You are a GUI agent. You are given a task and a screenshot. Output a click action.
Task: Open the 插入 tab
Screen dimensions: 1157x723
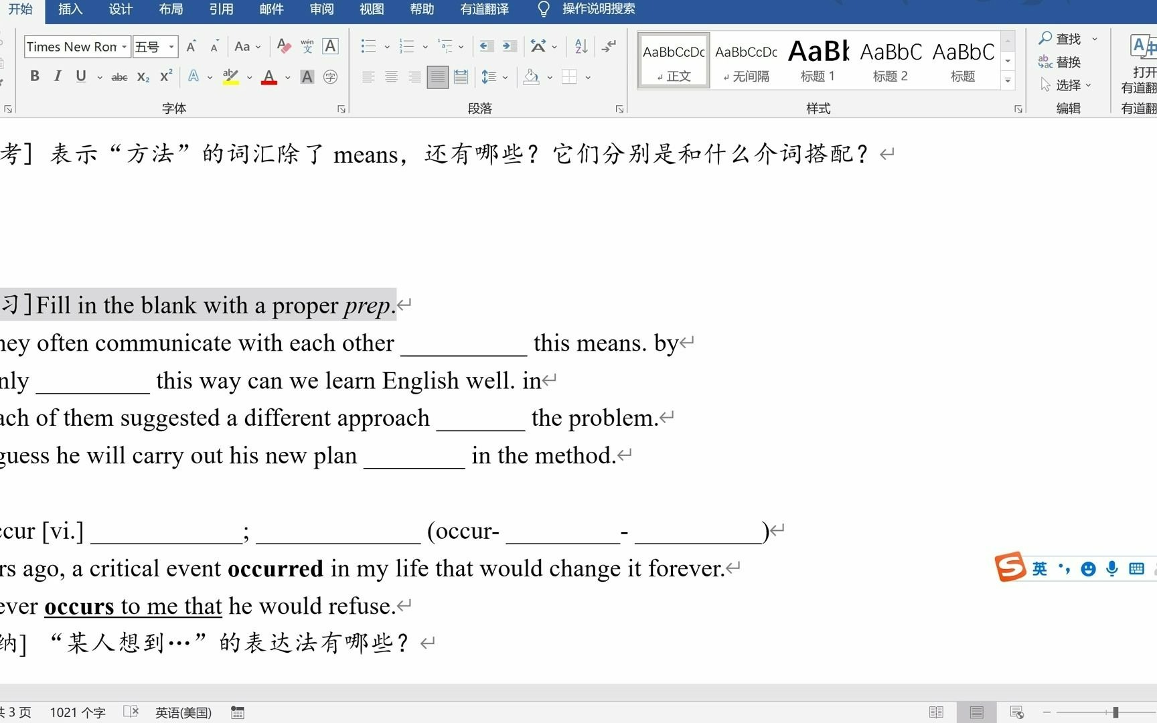(x=70, y=9)
